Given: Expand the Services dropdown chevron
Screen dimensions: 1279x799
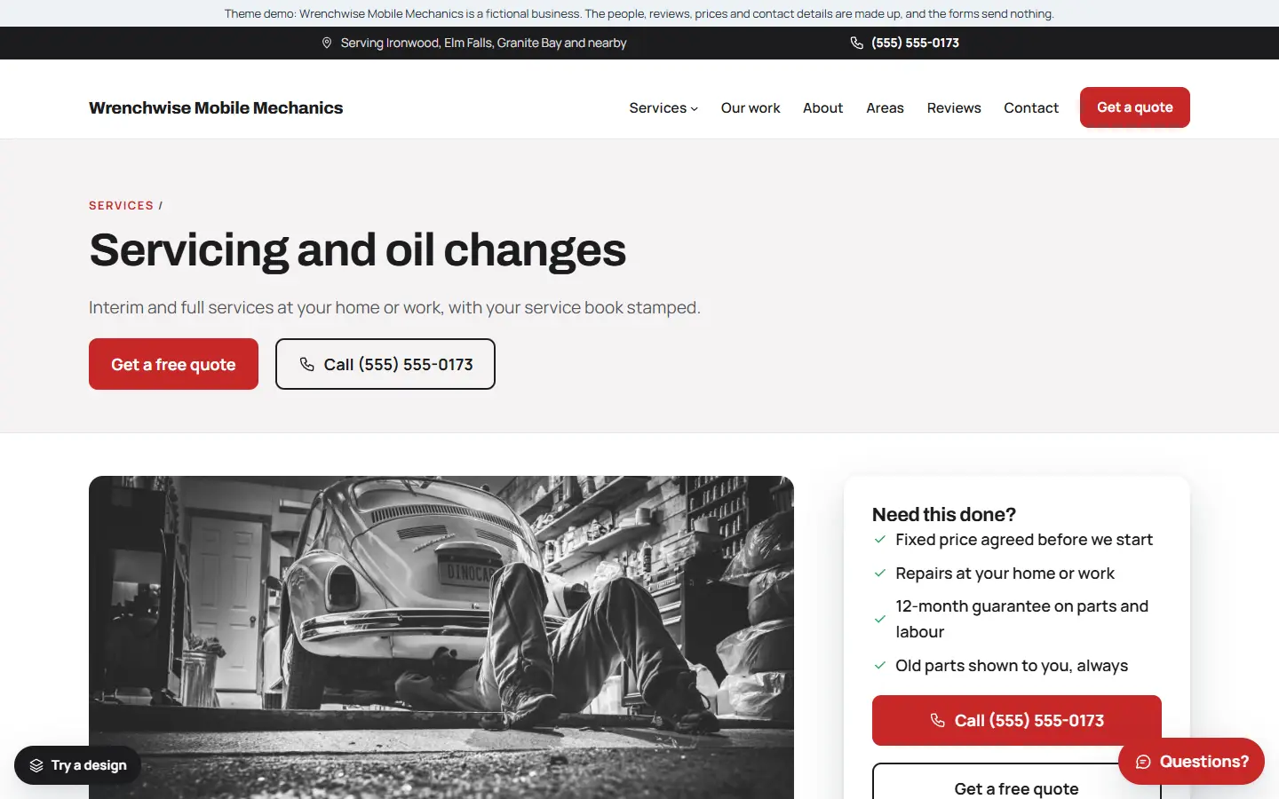Looking at the screenshot, I should coord(695,108).
